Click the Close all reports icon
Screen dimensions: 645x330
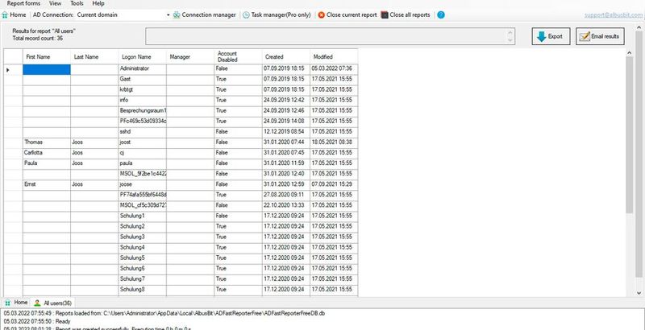(x=385, y=14)
